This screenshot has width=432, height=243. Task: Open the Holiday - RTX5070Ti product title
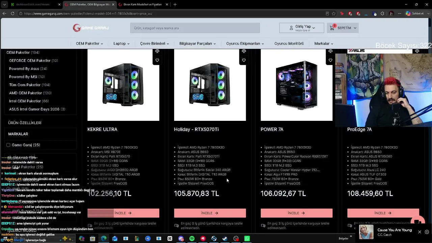coord(196,129)
